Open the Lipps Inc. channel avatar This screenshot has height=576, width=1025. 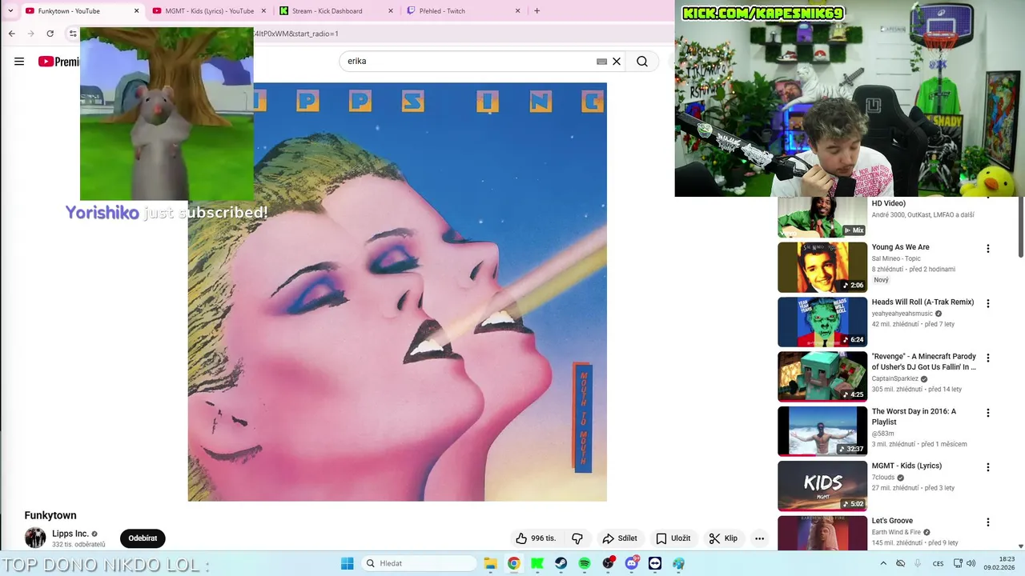point(35,538)
